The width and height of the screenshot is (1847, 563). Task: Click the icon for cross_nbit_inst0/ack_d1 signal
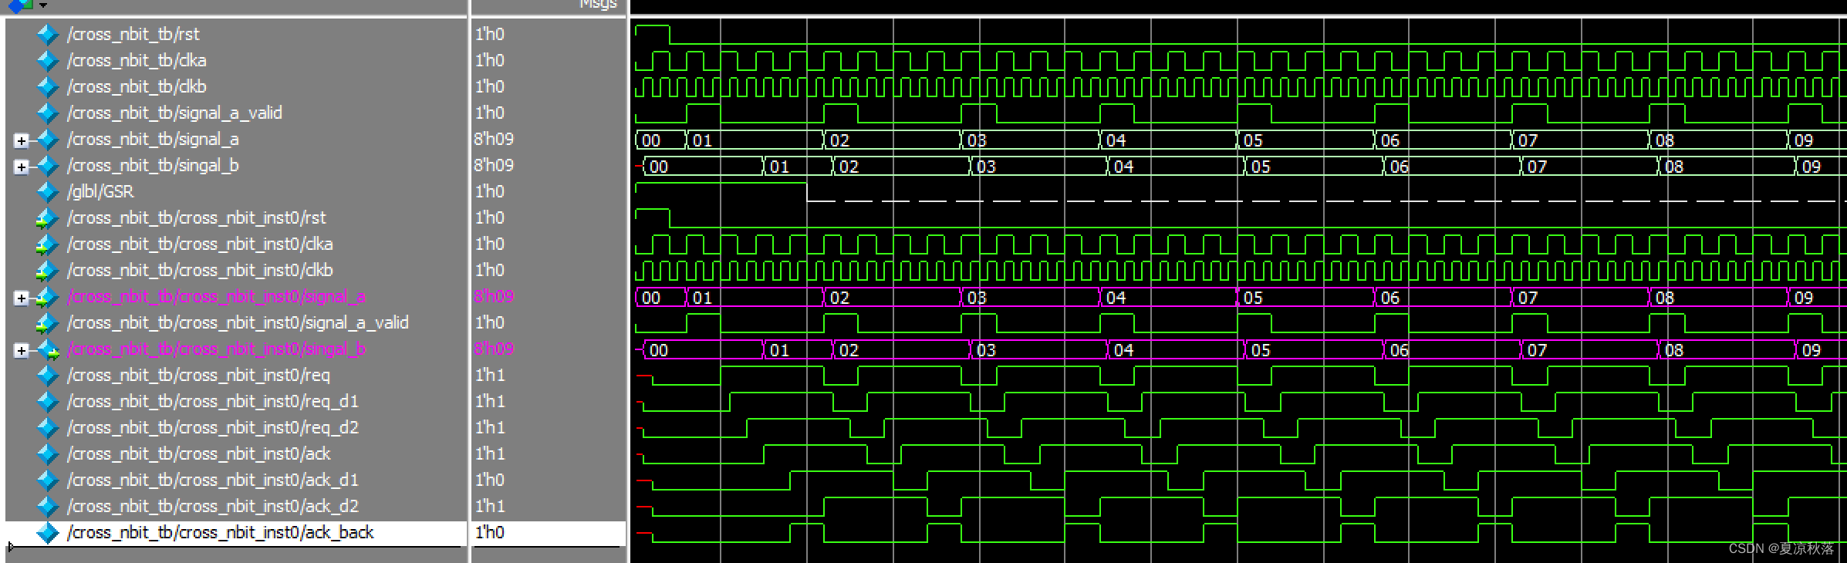point(48,480)
